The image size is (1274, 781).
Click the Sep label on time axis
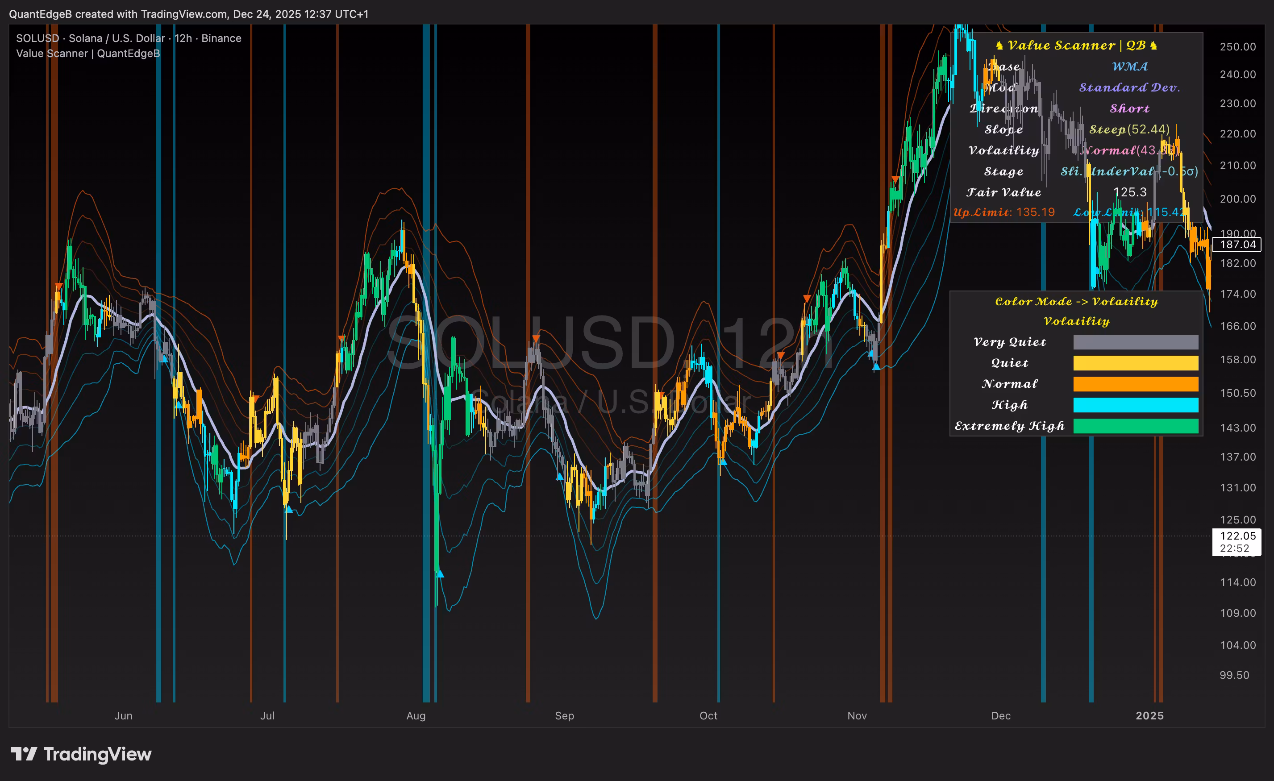tap(564, 716)
